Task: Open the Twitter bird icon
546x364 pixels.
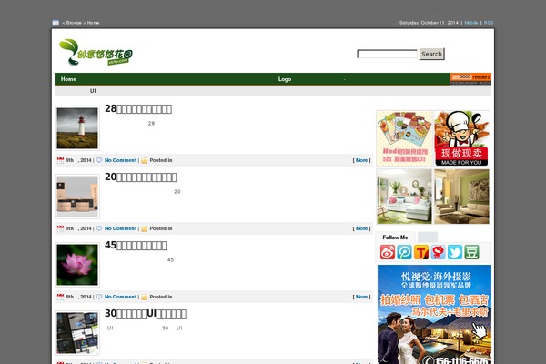Action: pyautogui.click(x=454, y=252)
